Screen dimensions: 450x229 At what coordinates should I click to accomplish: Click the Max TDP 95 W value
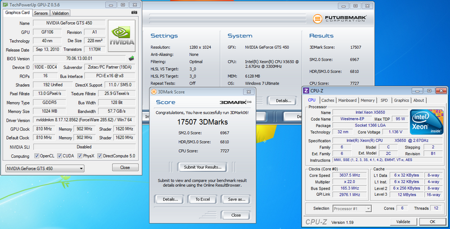click(x=400, y=119)
